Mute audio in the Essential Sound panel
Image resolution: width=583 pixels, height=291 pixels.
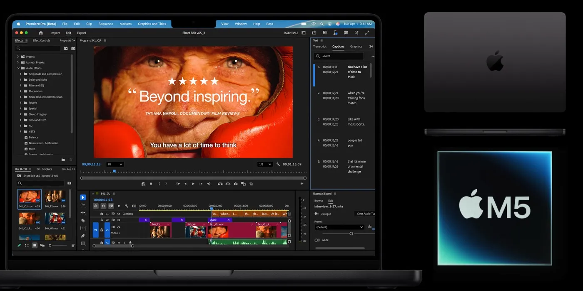click(x=317, y=240)
